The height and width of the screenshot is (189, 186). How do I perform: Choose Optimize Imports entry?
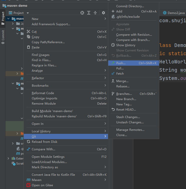[66, 98]
